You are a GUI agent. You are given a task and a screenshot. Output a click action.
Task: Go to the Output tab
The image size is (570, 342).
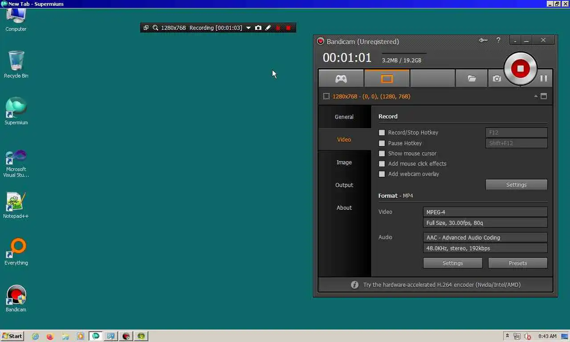coord(344,185)
